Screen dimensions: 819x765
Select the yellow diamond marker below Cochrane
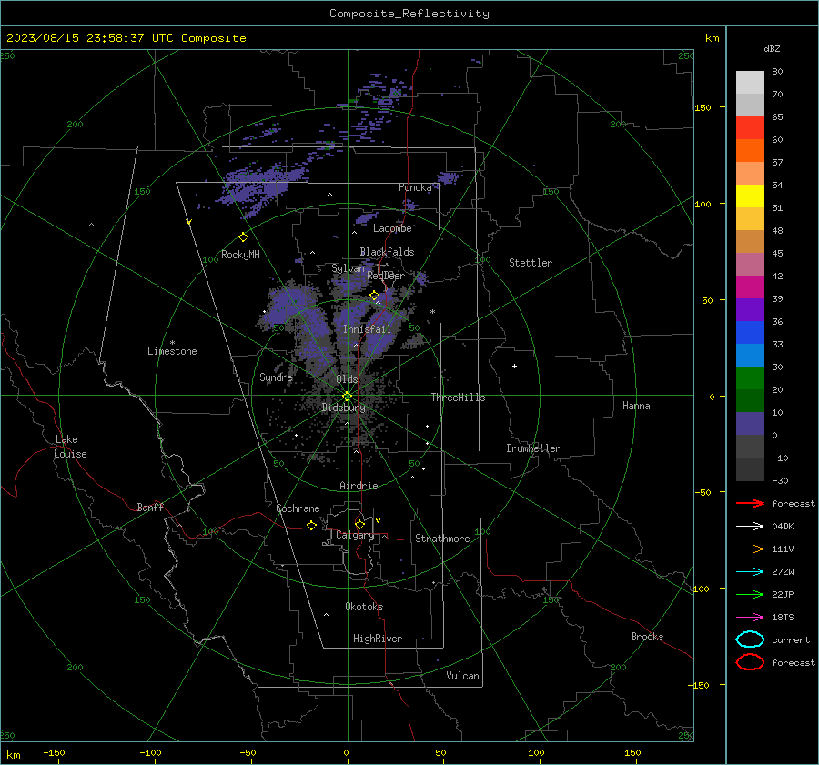coord(311,525)
